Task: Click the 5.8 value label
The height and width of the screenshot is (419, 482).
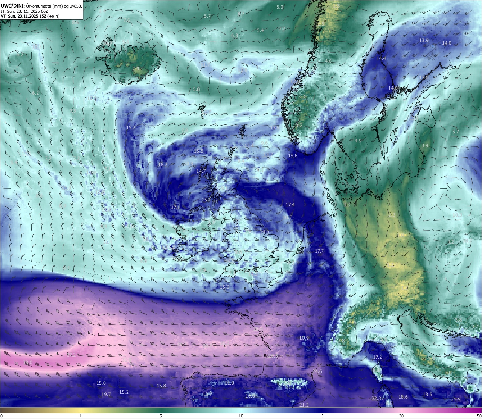Action: [x=196, y=89]
